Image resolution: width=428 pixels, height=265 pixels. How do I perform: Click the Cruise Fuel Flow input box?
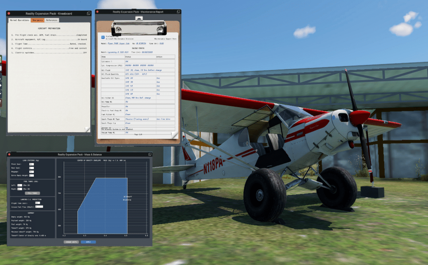pyautogui.click(x=39, y=206)
